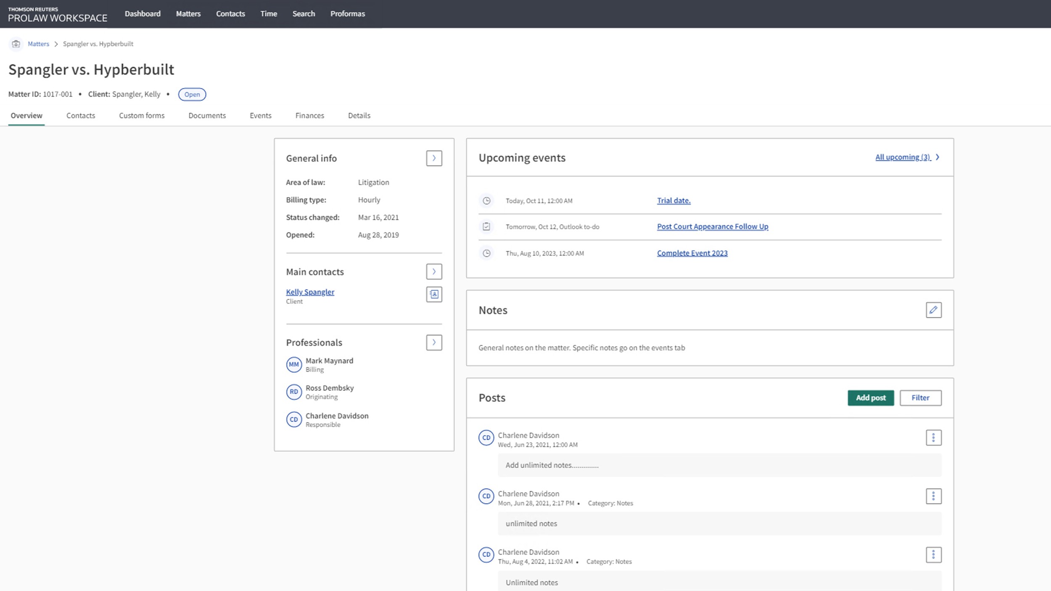Click the MM avatar for Mark Maynard
Image resolution: width=1051 pixels, height=591 pixels.
click(x=294, y=364)
